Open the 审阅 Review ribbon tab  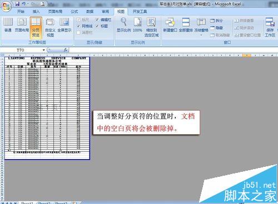point(106,12)
